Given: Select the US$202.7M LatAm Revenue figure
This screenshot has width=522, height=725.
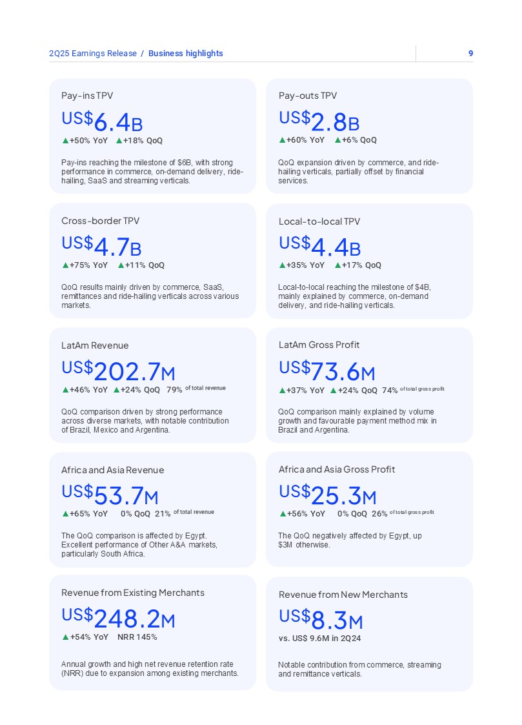Looking at the screenshot, I should [118, 371].
